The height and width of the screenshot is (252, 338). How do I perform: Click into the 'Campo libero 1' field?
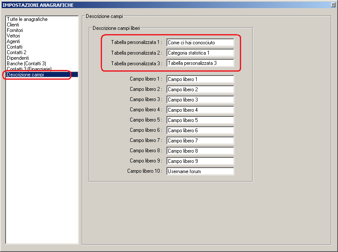200,79
